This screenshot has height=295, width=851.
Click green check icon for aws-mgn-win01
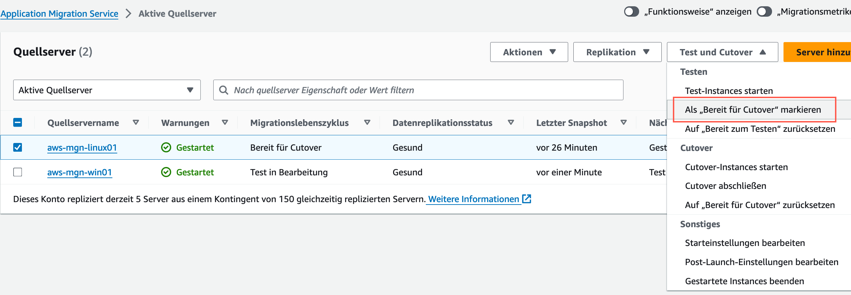[166, 172]
